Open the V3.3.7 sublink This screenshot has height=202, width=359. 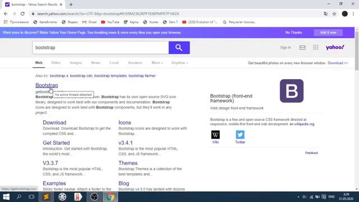[x=50, y=163]
